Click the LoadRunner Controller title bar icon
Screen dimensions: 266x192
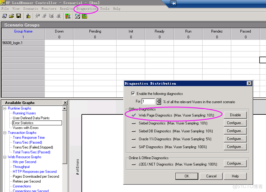click(x=2, y=2)
